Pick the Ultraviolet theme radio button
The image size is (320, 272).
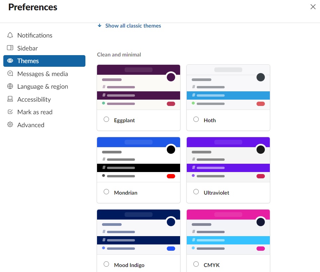[x=196, y=192]
